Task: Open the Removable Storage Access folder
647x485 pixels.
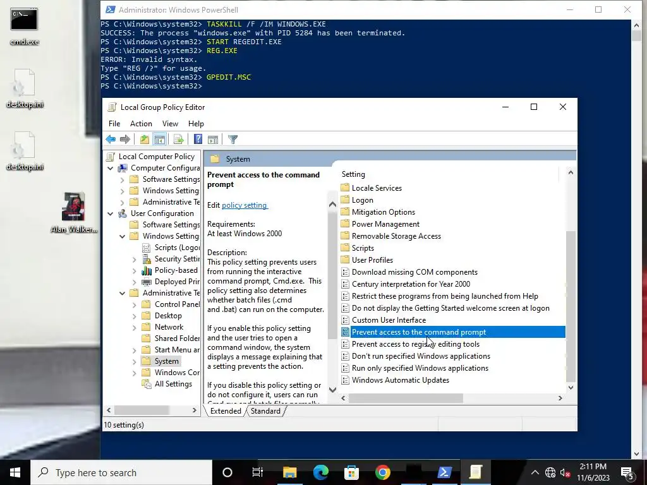Action: pyautogui.click(x=396, y=236)
